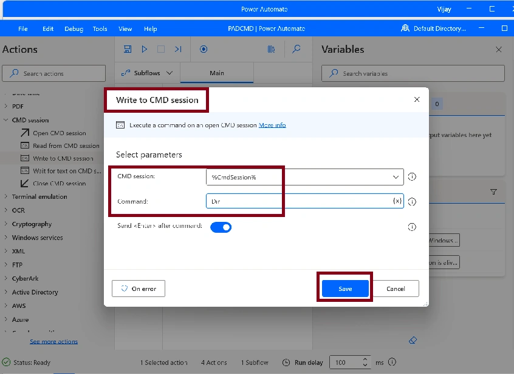
Task: Click the Run delay value field
Action: click(346, 362)
